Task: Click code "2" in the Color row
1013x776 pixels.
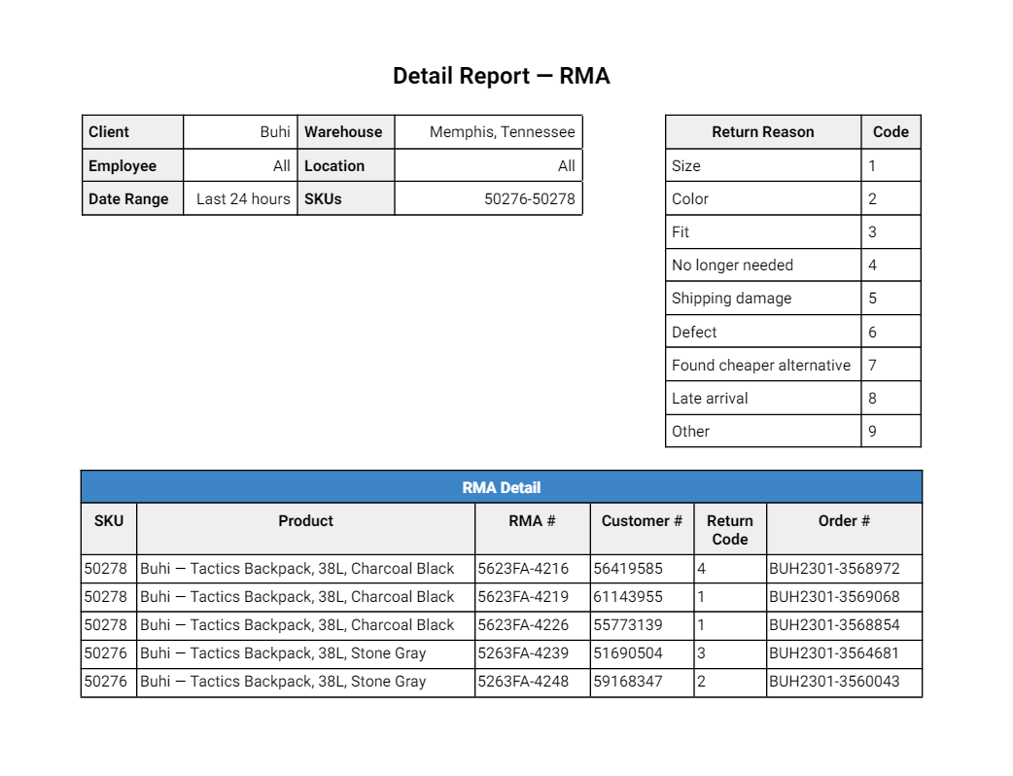Action: tap(872, 199)
